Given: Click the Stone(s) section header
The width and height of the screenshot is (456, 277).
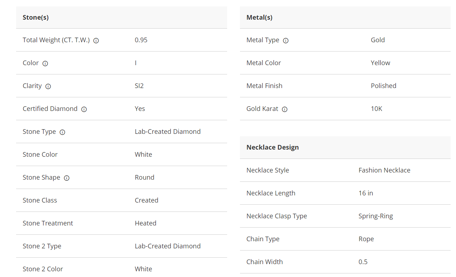Looking at the screenshot, I should coord(36,17).
